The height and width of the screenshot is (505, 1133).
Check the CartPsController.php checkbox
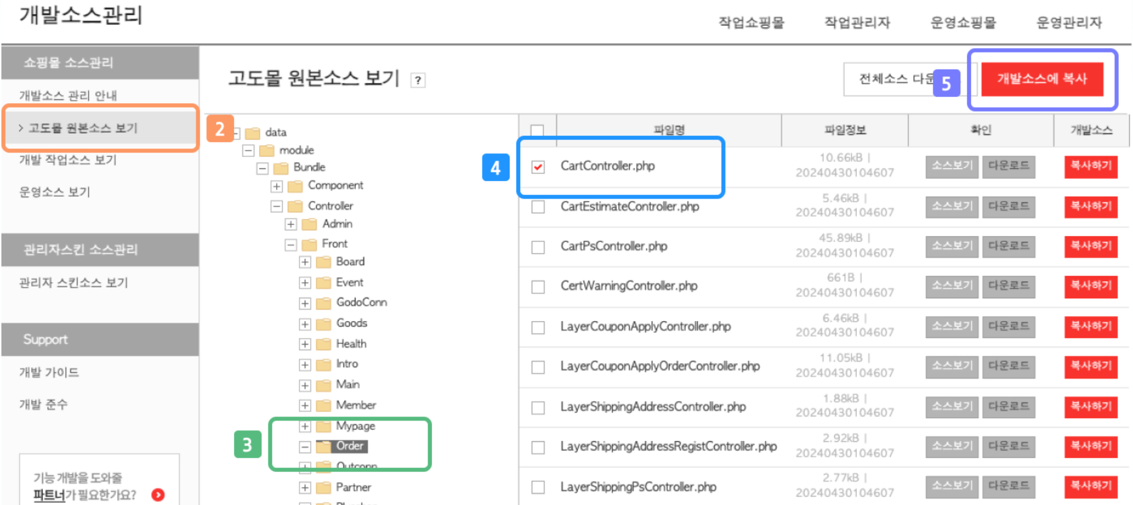[x=538, y=247]
